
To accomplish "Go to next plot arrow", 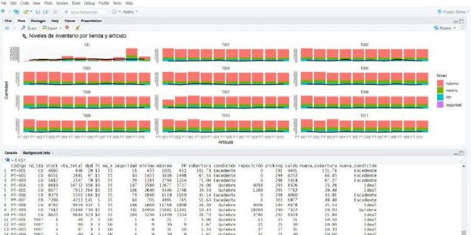I will pyautogui.click(x=14, y=28).
